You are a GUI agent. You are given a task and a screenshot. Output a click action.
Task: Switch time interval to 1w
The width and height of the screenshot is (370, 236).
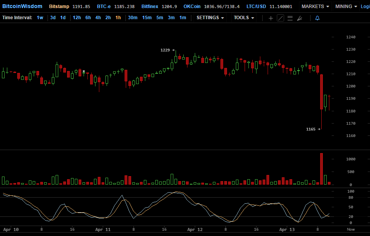pos(40,18)
